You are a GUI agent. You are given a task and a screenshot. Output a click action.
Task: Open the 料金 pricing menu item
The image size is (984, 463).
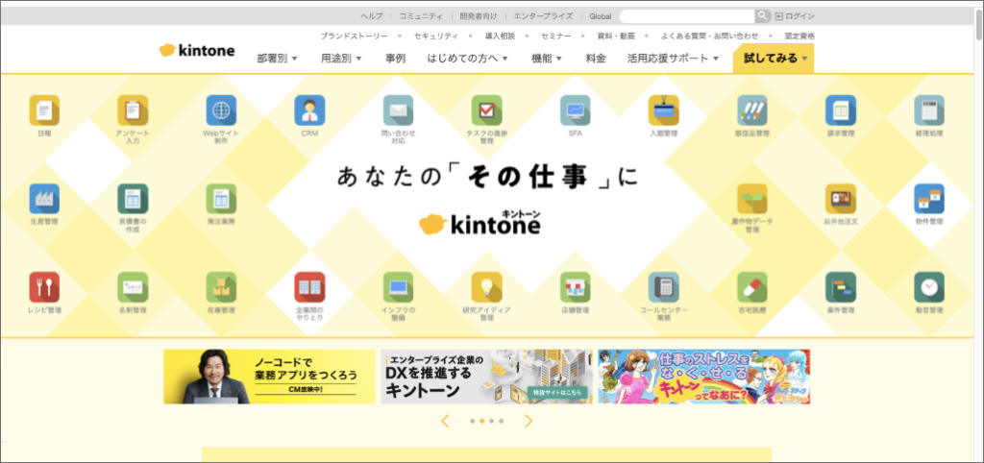596,59
